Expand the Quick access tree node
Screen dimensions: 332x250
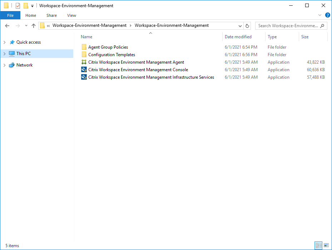pos(4,42)
